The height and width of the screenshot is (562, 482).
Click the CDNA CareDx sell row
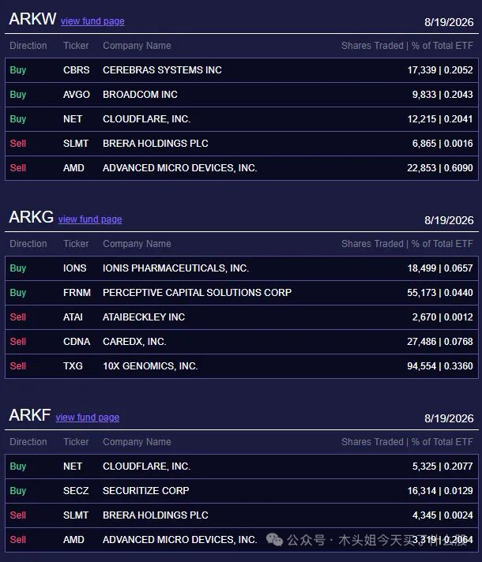242,342
